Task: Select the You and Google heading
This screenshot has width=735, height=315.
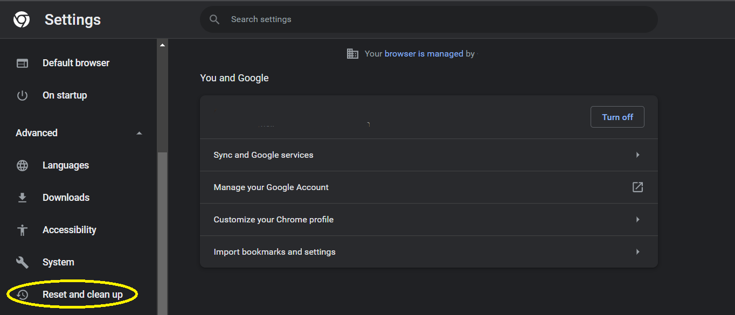Action: (234, 78)
